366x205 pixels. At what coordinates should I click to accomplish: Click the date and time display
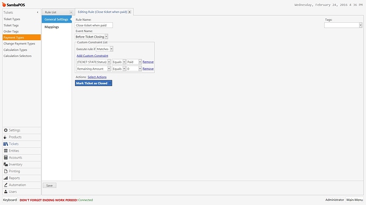(x=328, y=5)
